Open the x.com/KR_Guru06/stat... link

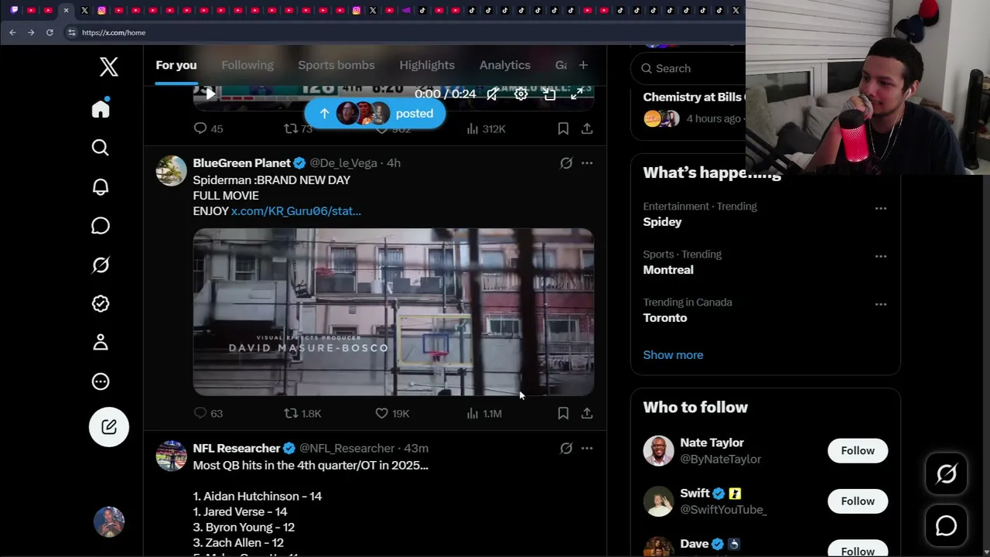(x=296, y=211)
